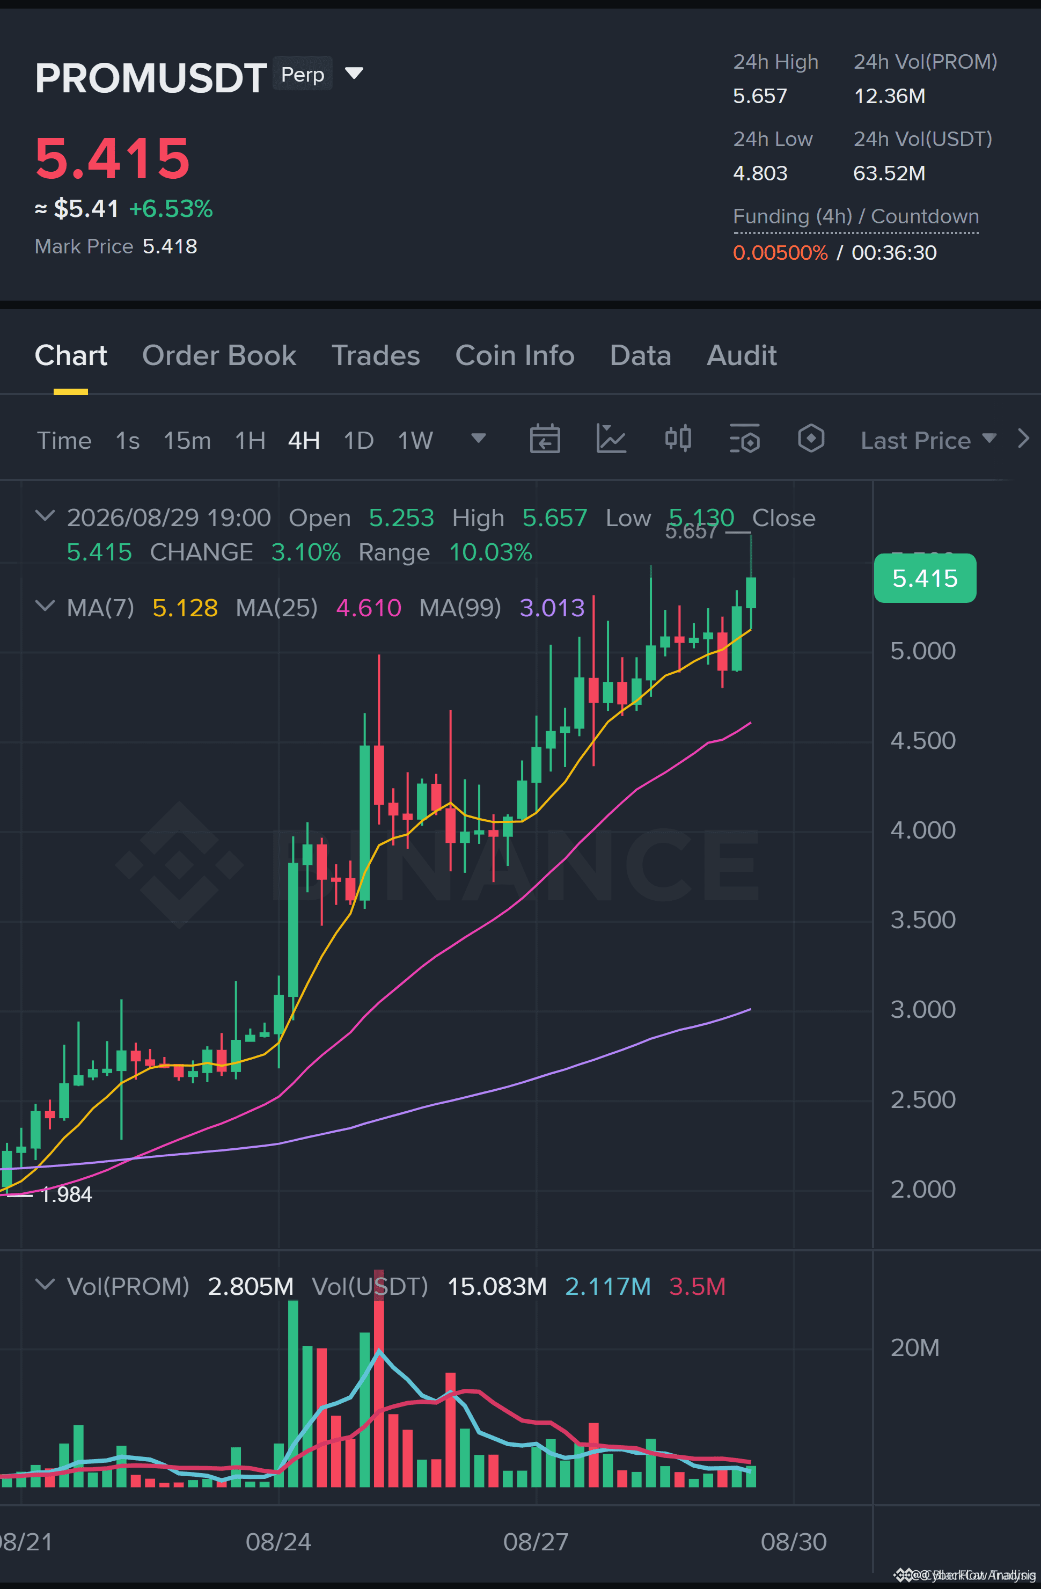Open the Last Price dropdown
1041x1589 pixels.
coord(928,440)
